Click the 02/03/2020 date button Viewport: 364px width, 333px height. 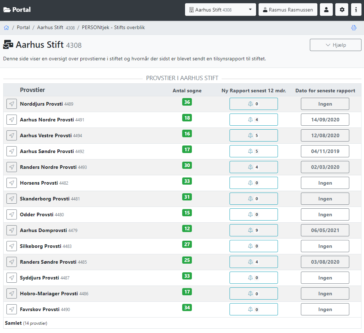tap(325, 167)
